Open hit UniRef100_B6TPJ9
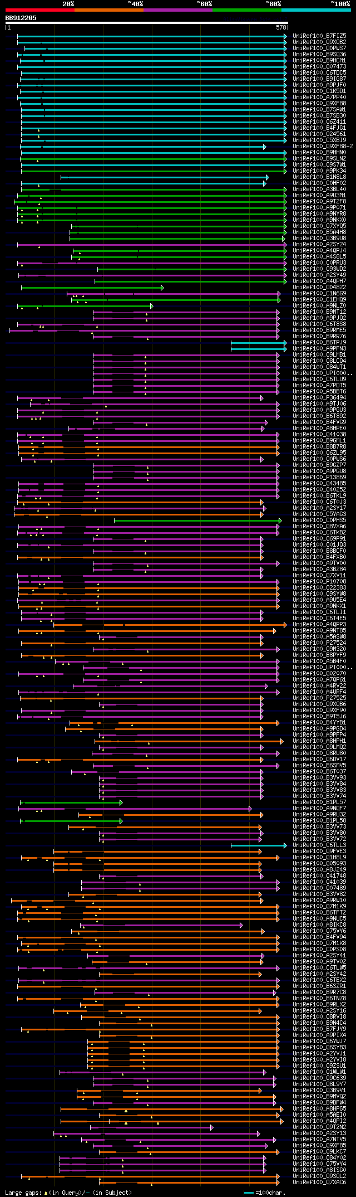 (319, 342)
